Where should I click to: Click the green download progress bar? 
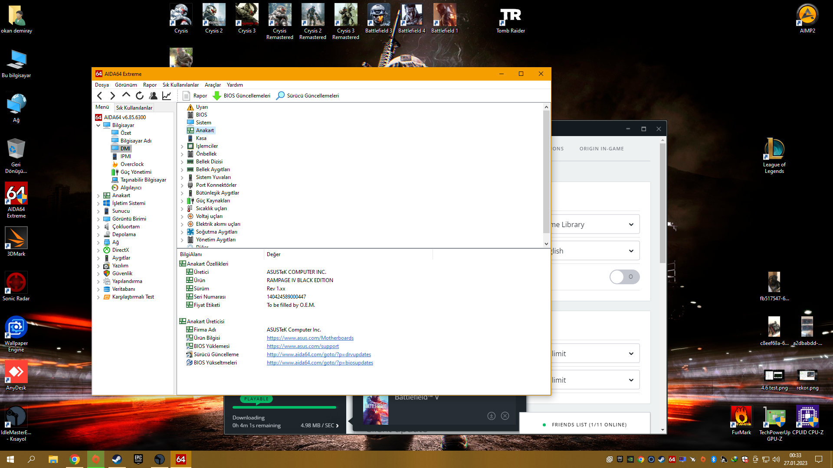[x=284, y=407]
